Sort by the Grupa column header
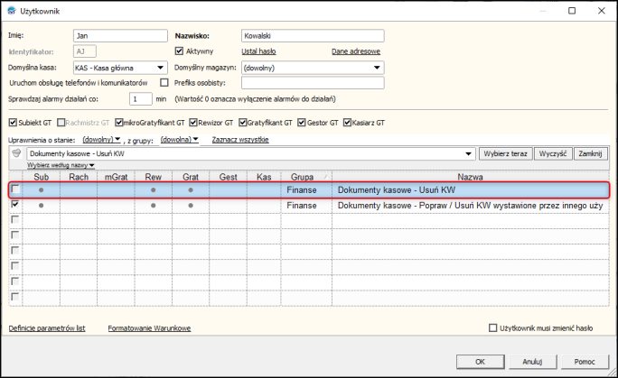618x378 pixels. 306,177
